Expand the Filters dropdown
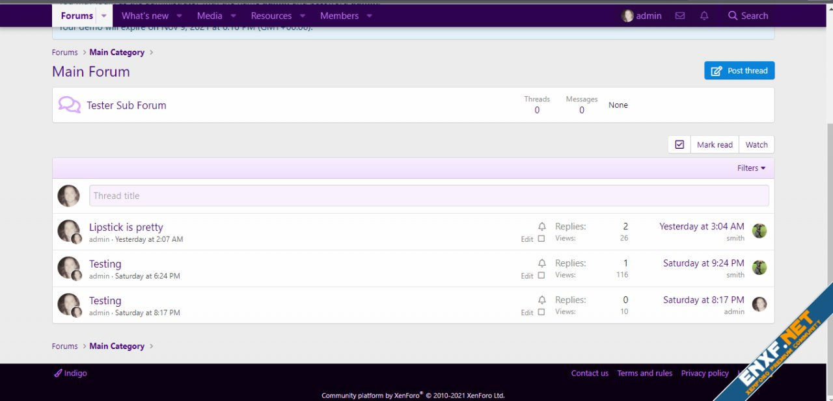Viewport: 833px width, 401px height. point(751,168)
